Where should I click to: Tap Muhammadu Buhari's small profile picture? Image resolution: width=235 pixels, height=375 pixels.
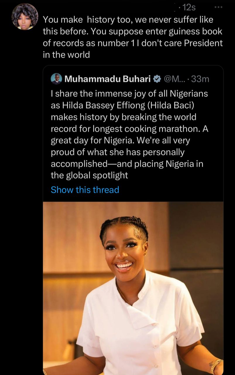(56, 79)
